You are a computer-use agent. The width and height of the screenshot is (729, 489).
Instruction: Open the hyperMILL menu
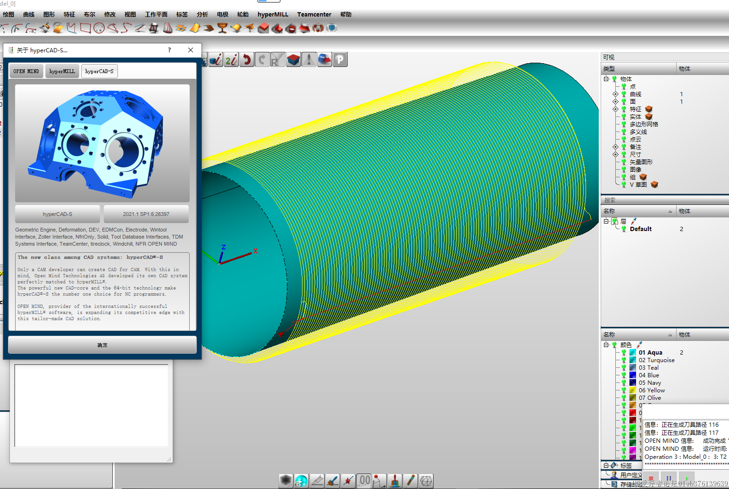pyautogui.click(x=273, y=15)
